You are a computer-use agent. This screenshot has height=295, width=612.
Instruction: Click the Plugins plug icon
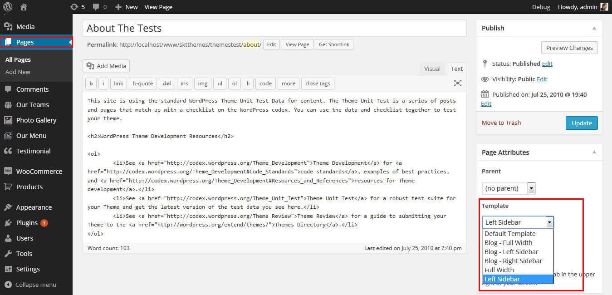pyautogui.click(x=8, y=223)
